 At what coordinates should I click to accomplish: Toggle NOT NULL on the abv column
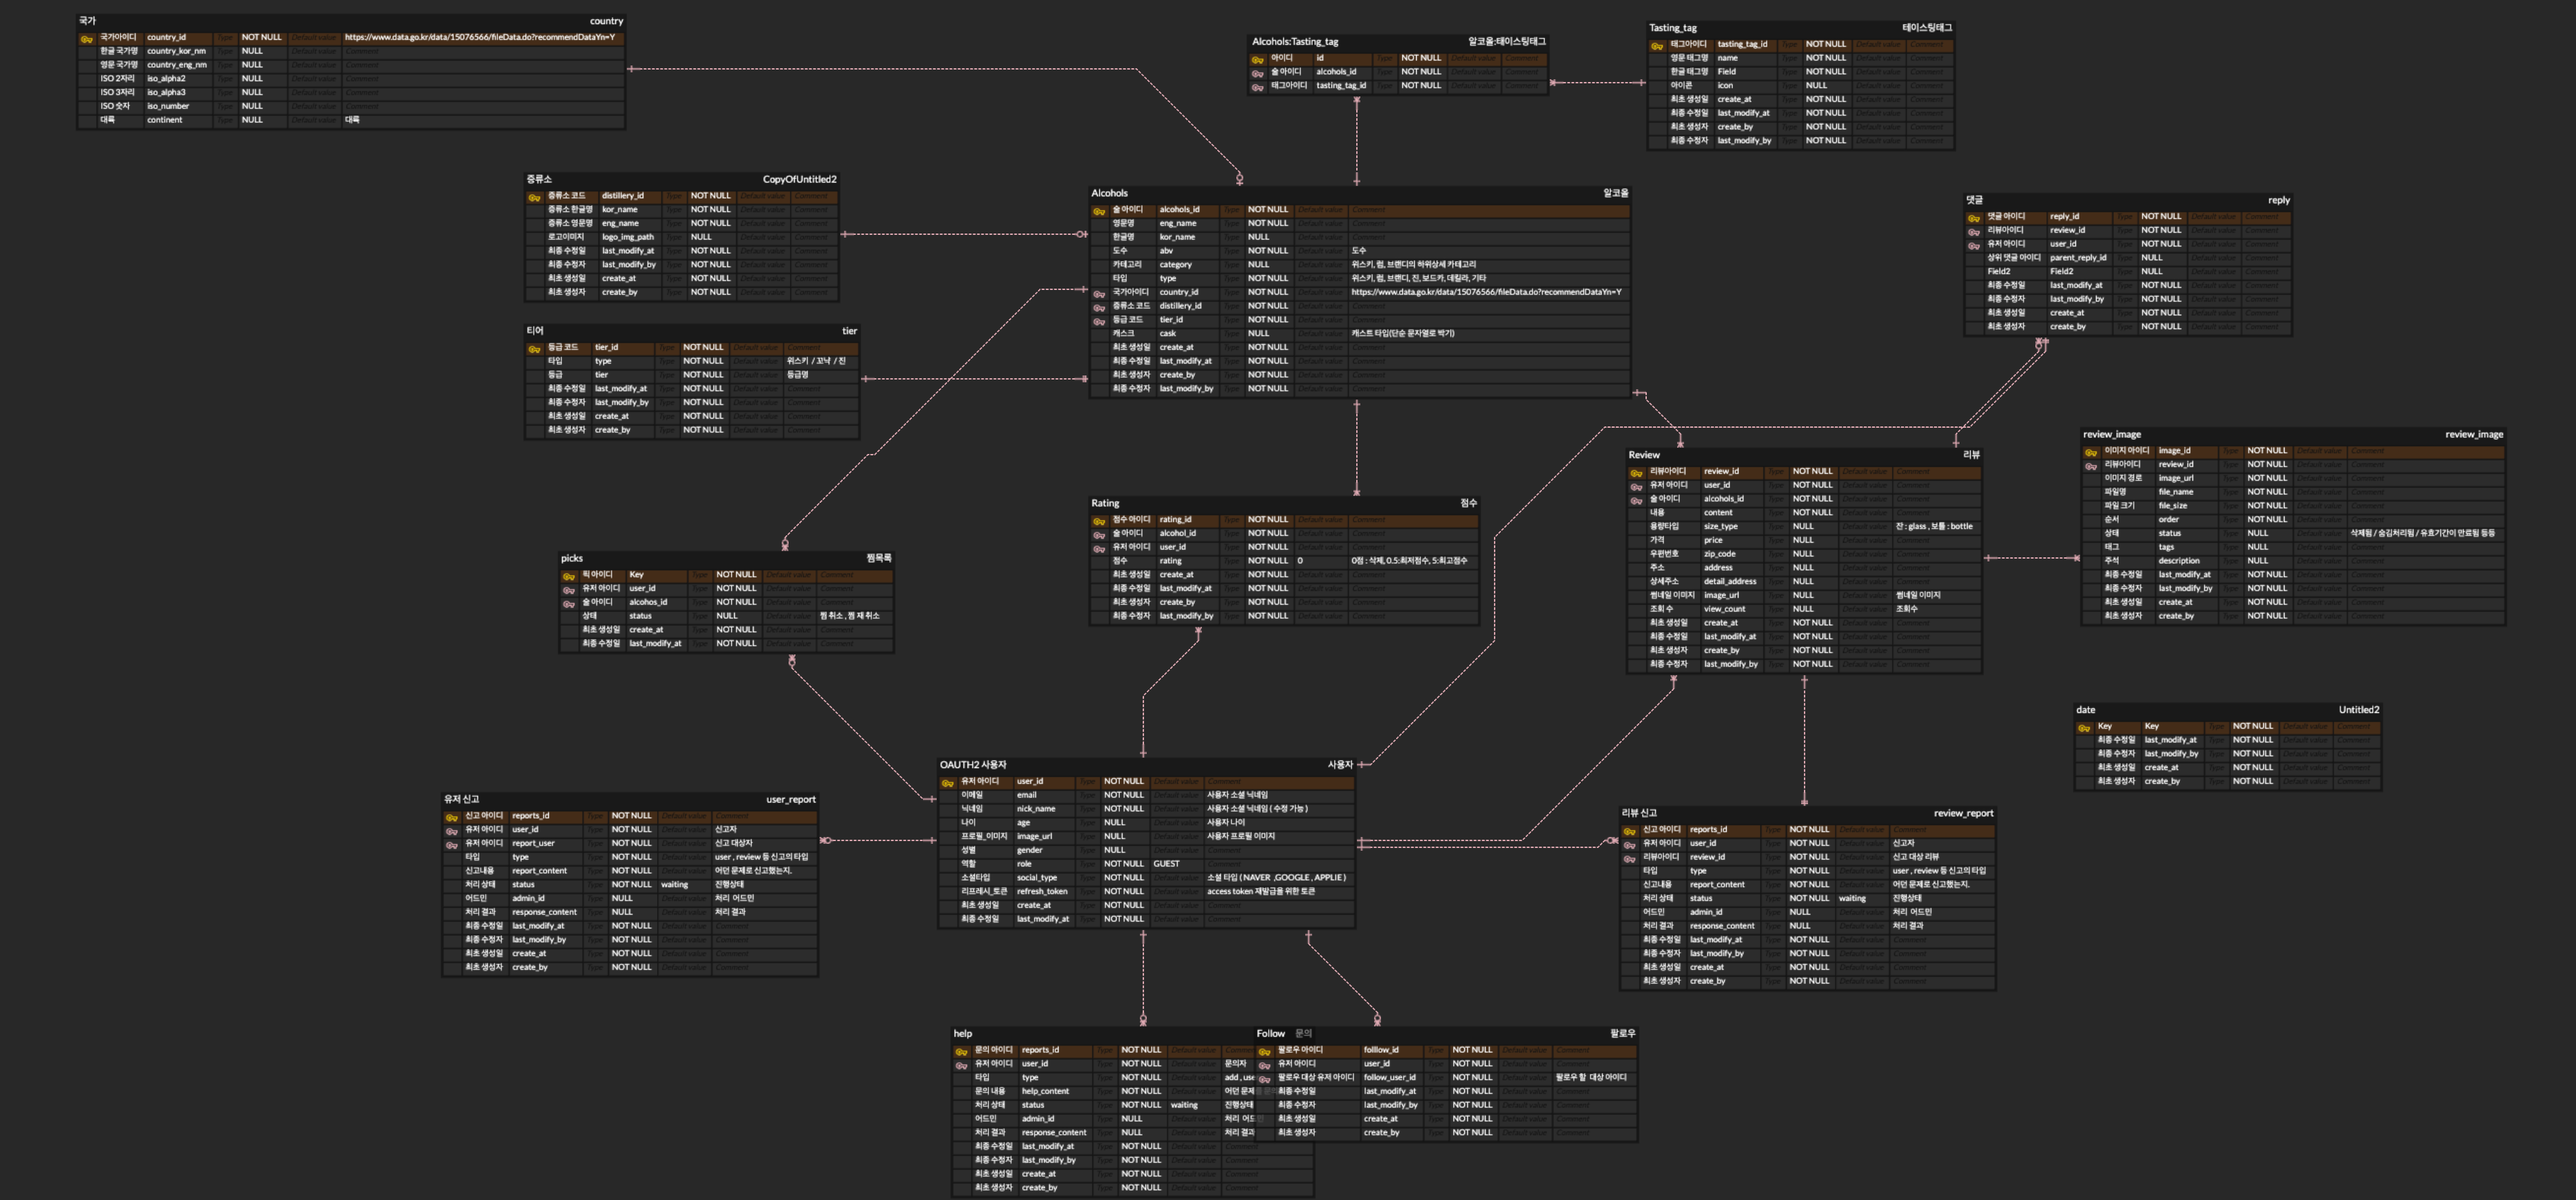[1267, 251]
